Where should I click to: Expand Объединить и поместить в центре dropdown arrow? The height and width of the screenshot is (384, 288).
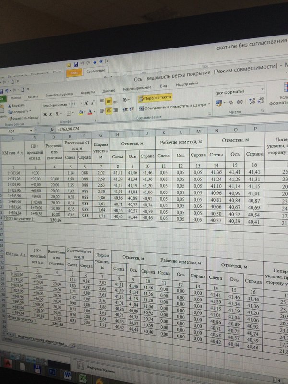(209, 104)
